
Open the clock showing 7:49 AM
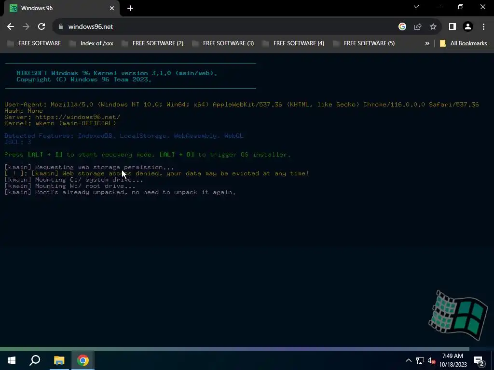click(x=453, y=360)
